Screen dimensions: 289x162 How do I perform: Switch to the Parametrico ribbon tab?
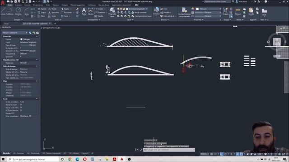38,5
